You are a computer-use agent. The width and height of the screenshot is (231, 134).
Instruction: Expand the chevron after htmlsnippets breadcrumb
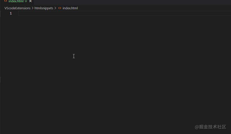(x=55, y=8)
